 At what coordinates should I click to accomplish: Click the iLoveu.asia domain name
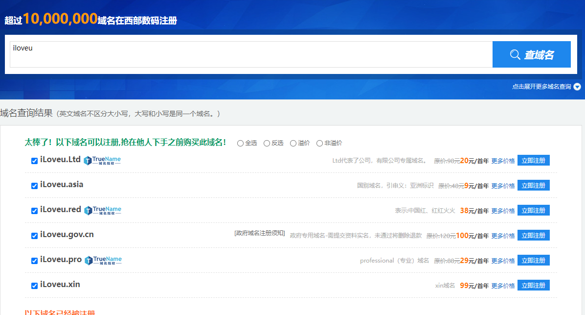(62, 185)
